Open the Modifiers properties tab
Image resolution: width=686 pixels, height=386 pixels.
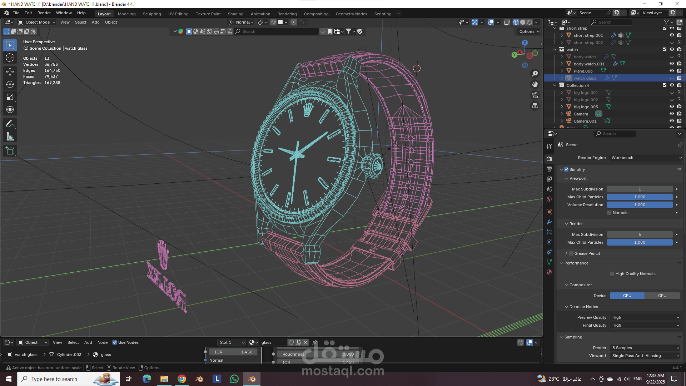(x=549, y=222)
